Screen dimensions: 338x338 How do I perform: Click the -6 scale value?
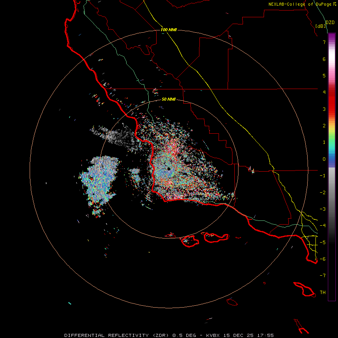click(323, 259)
